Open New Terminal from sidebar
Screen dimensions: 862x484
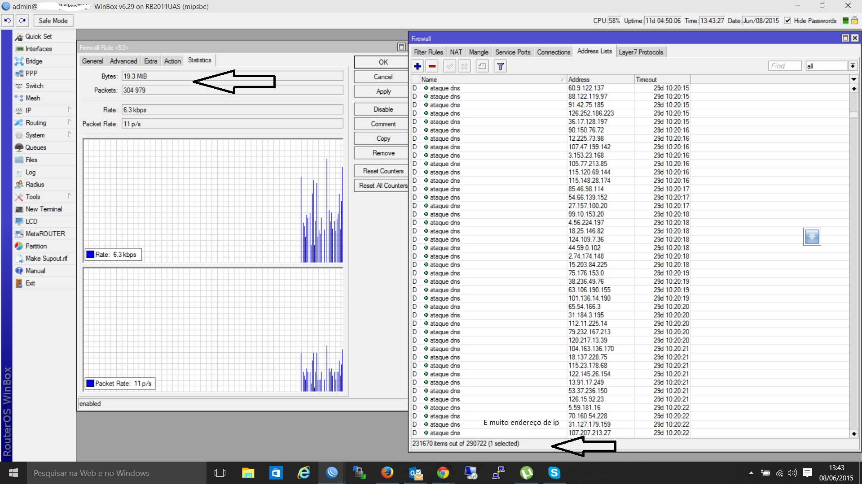point(44,209)
